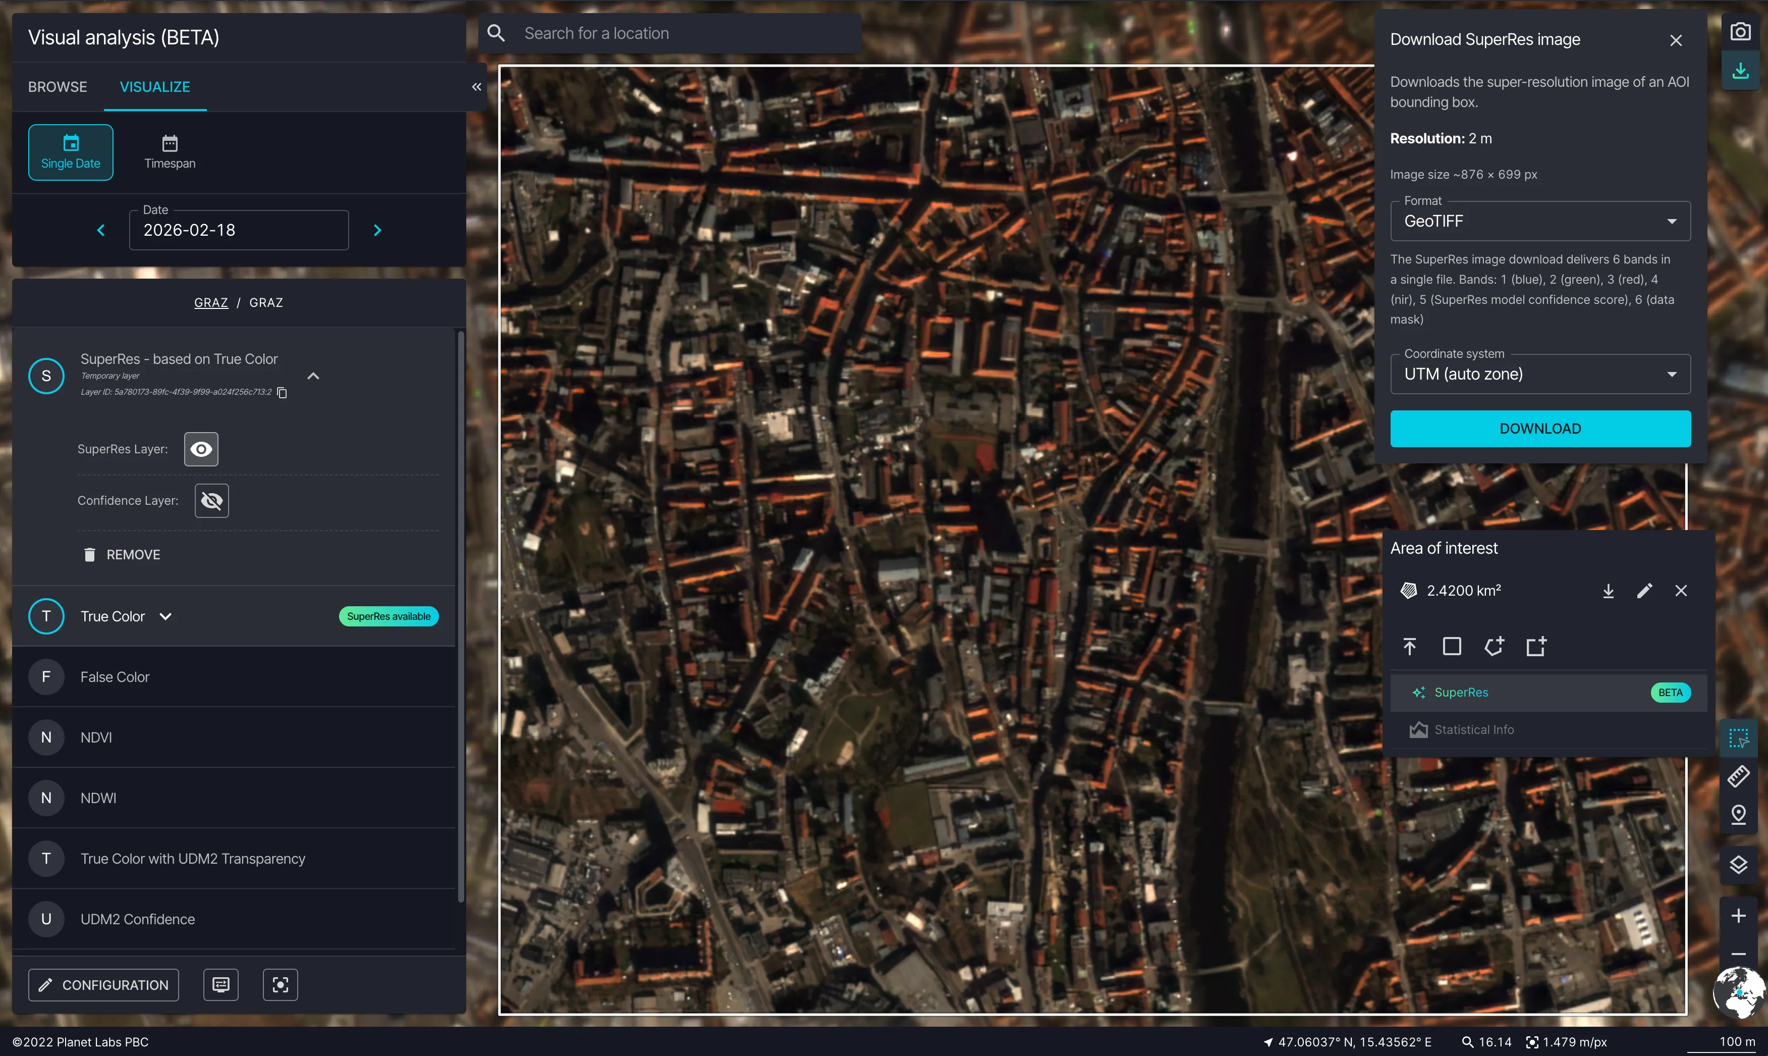Click the Resolution: 2 m text

pos(1441,139)
